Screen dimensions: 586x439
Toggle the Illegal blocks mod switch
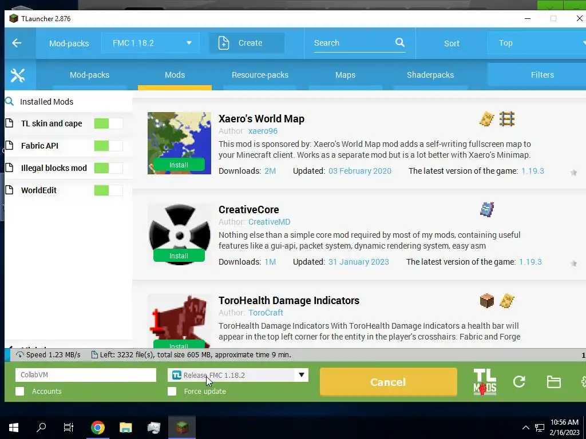click(108, 168)
